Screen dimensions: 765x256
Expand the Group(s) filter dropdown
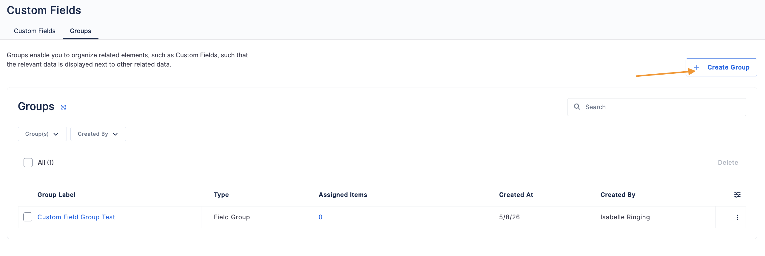point(42,134)
